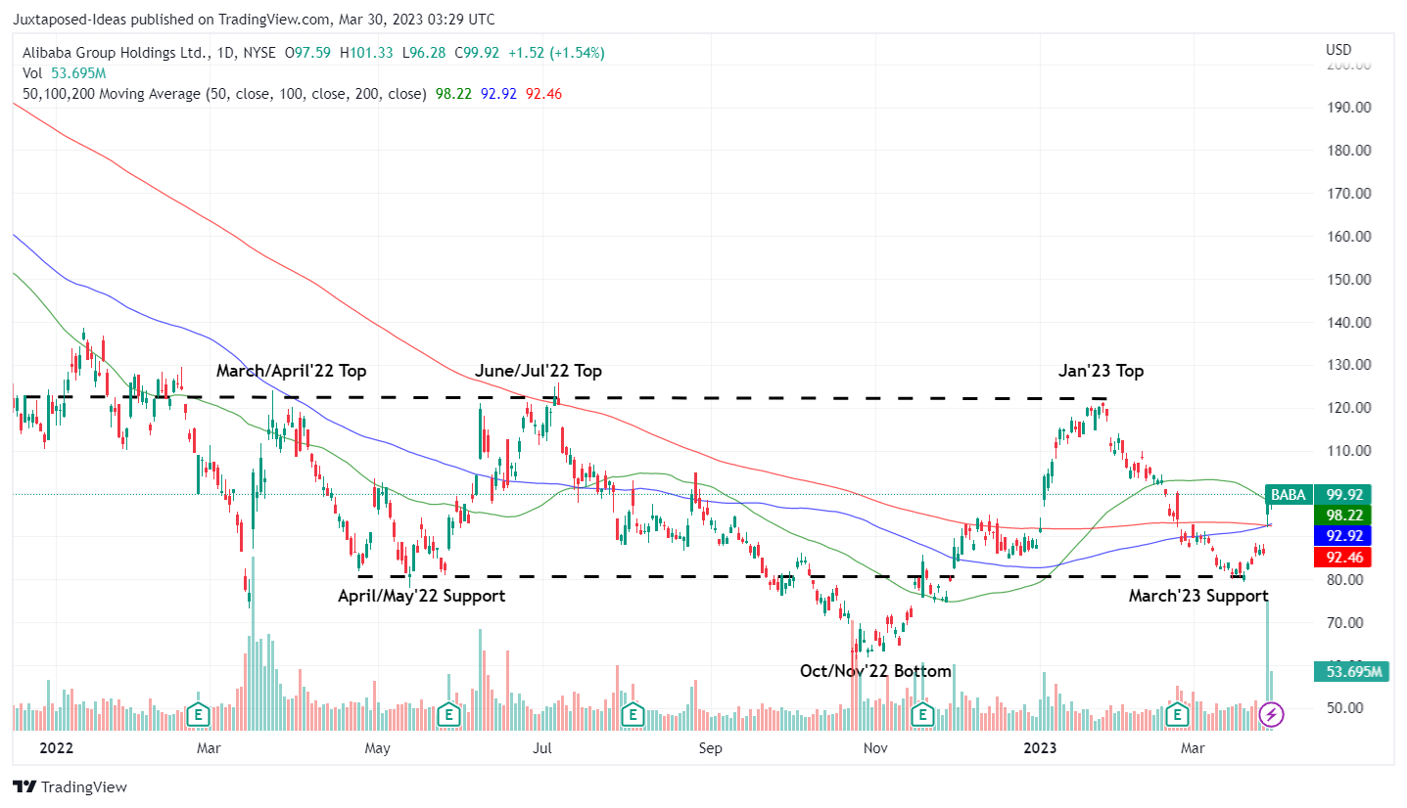The image size is (1407, 808).
Task: Click the 110.00 price axis label
Action: click(1347, 451)
